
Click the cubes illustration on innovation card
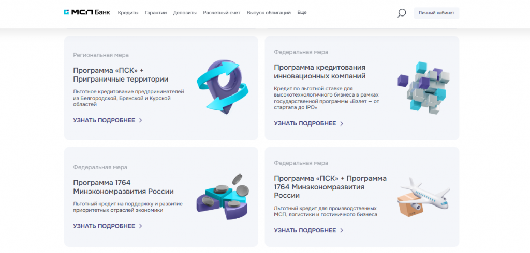point(423,87)
